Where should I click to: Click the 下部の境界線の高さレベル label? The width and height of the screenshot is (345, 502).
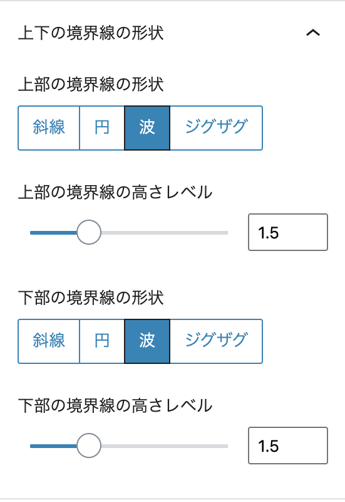point(115,405)
